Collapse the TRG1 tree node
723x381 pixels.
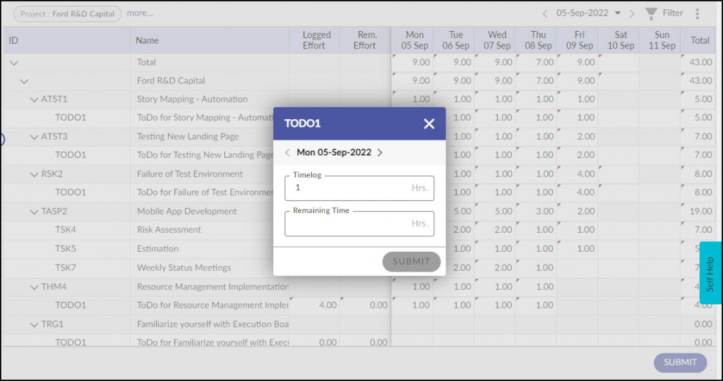34,325
